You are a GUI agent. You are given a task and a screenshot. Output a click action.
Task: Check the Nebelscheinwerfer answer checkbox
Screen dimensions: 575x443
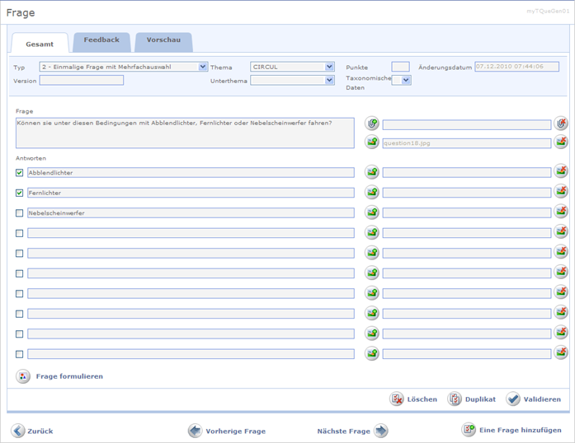tap(19, 212)
